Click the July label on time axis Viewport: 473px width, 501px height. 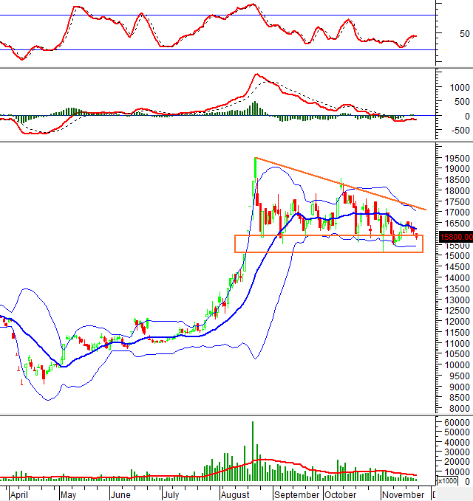pos(171,494)
